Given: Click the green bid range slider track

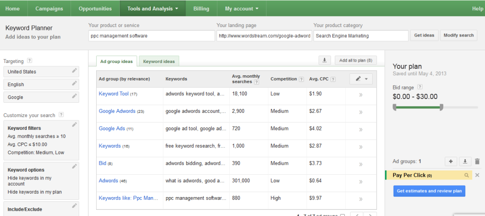Looking at the screenshot, I should (418, 108).
